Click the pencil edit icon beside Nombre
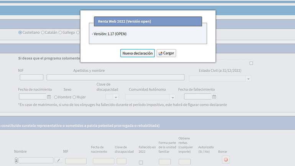 pyautogui.click(x=59, y=160)
